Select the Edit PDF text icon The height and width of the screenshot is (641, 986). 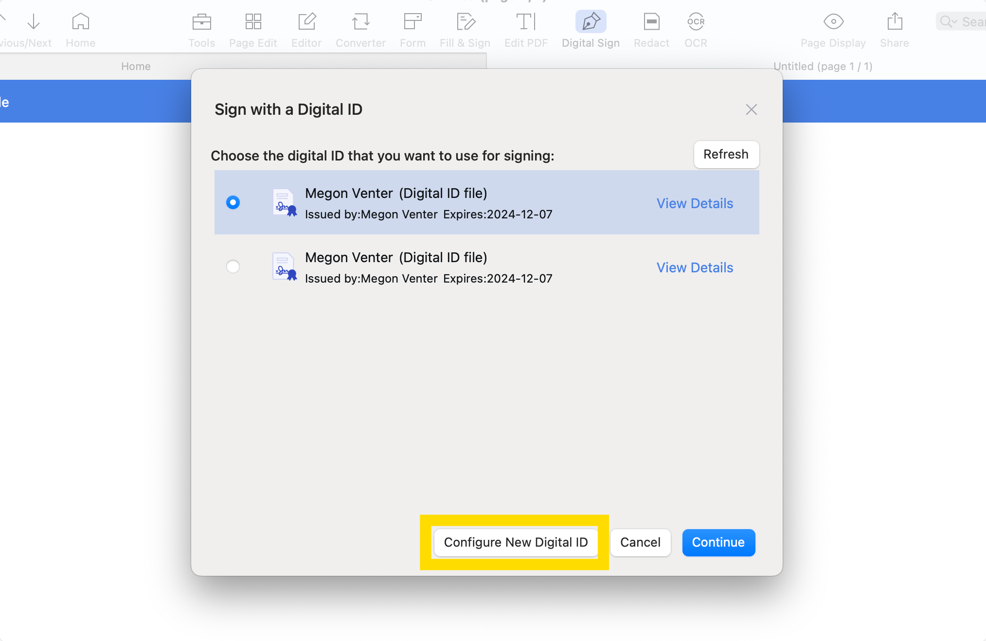pyautogui.click(x=526, y=22)
